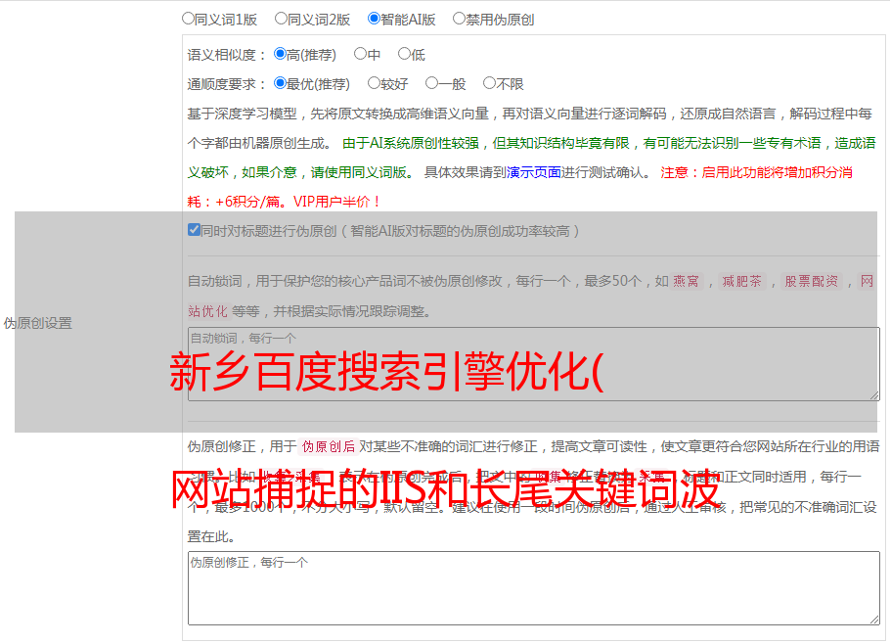Click into the 自动锁词 textarea
This screenshot has width=891, height=644.
[534, 364]
